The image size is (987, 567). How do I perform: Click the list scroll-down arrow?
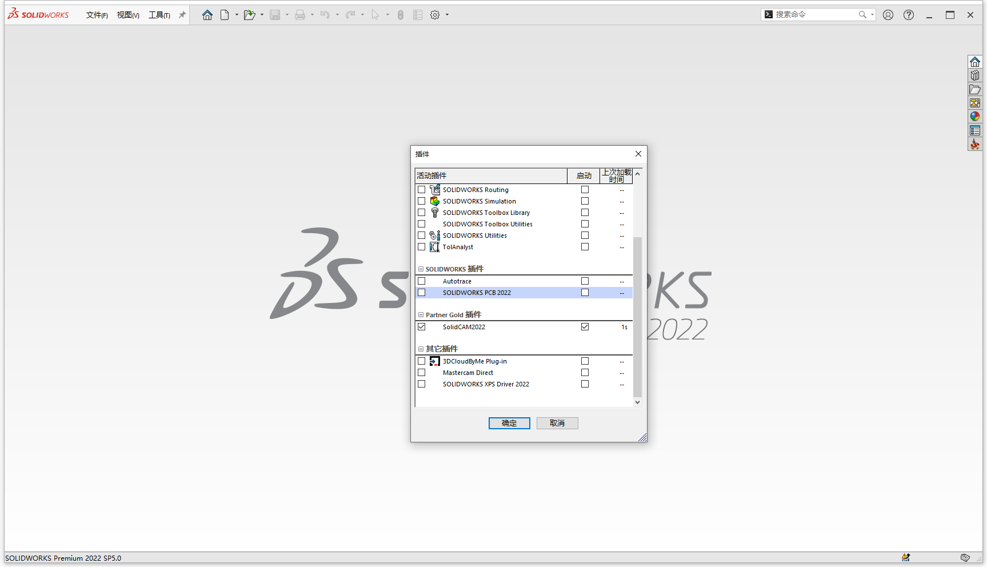[x=637, y=402]
